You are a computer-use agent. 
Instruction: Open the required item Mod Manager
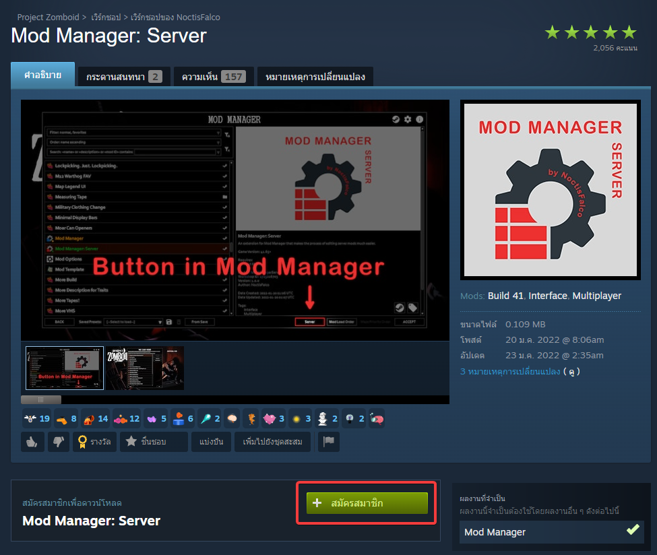tap(551, 532)
